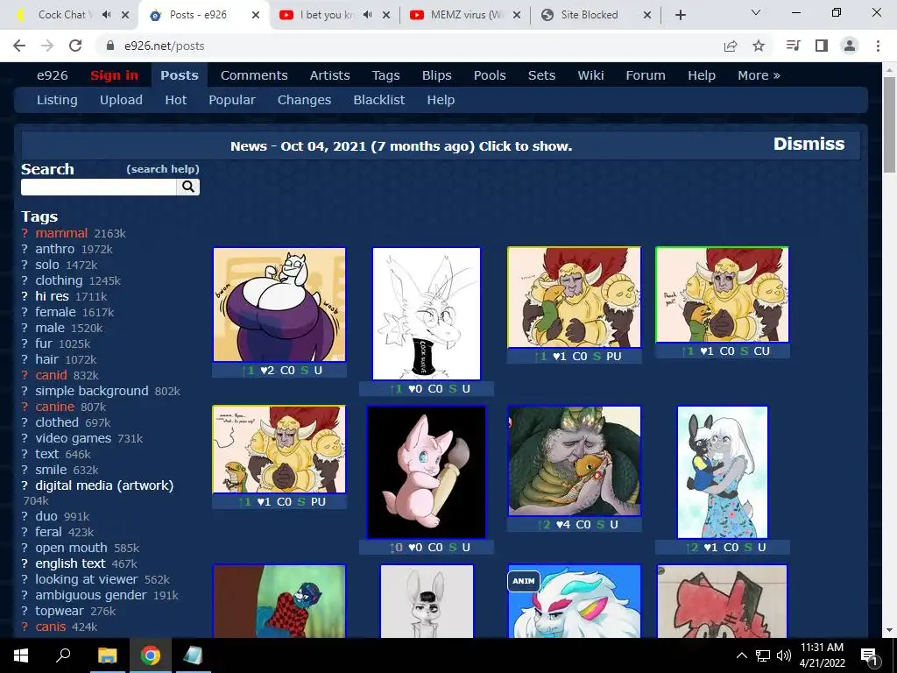
Task: Click the search magnifier button
Action: (188, 187)
